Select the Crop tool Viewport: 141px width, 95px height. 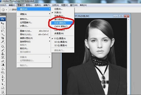(2, 38)
